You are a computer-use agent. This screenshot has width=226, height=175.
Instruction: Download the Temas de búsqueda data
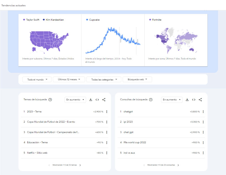pos(90,100)
